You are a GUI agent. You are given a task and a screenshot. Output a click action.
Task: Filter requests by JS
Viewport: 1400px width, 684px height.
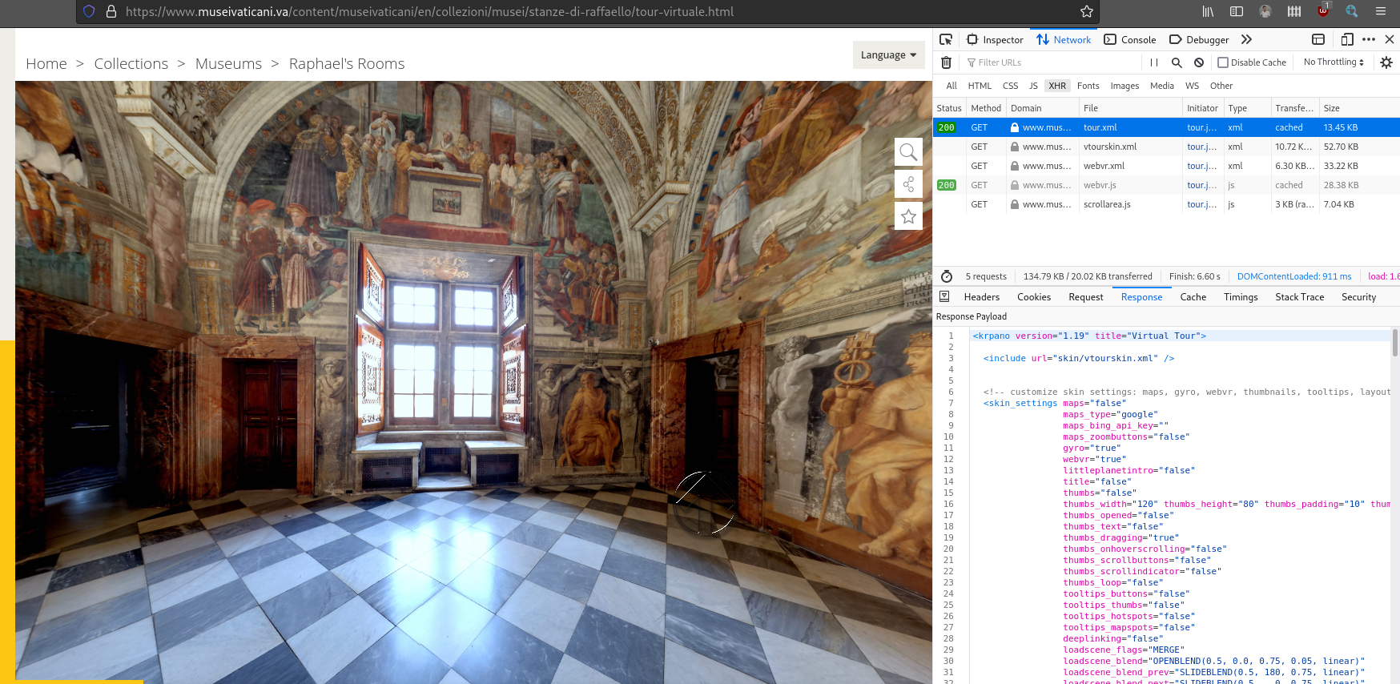pos(1033,86)
